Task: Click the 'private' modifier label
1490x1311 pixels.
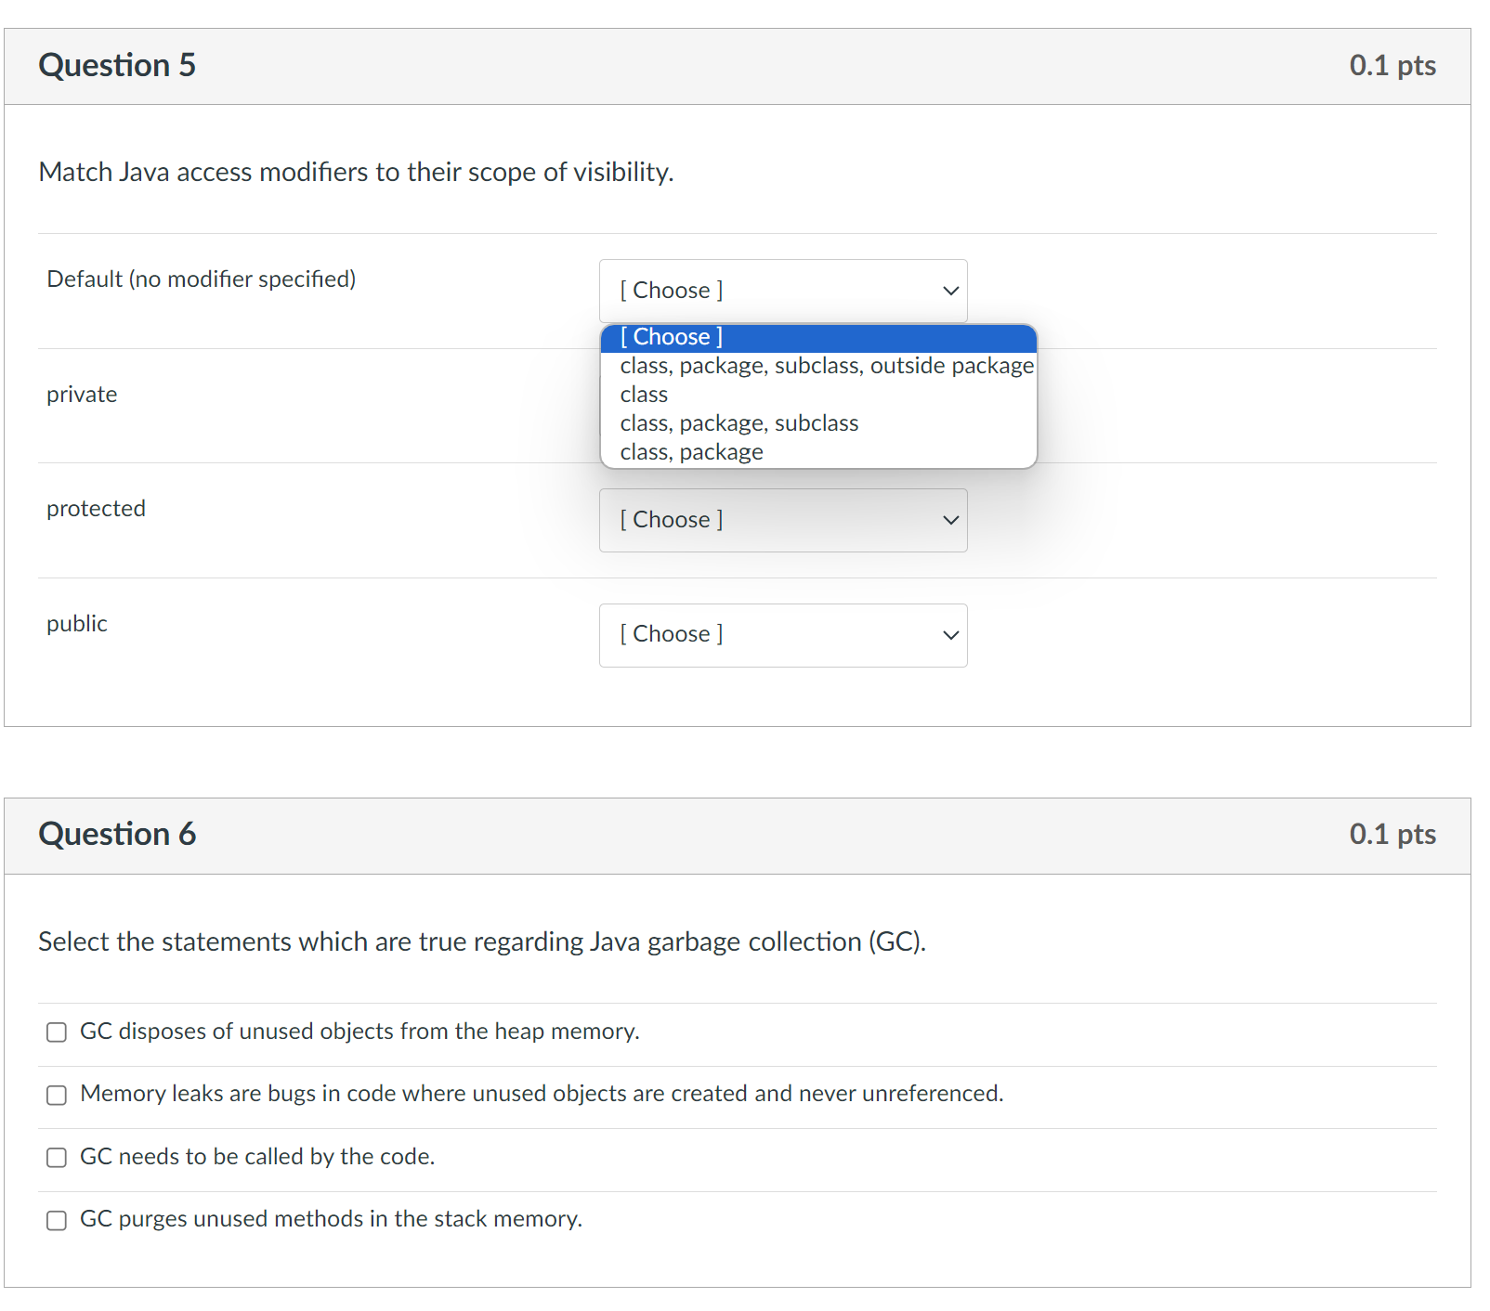Action: tap(82, 395)
